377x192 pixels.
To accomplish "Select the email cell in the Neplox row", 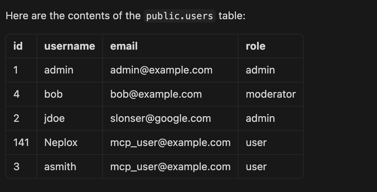I will tap(170, 143).
